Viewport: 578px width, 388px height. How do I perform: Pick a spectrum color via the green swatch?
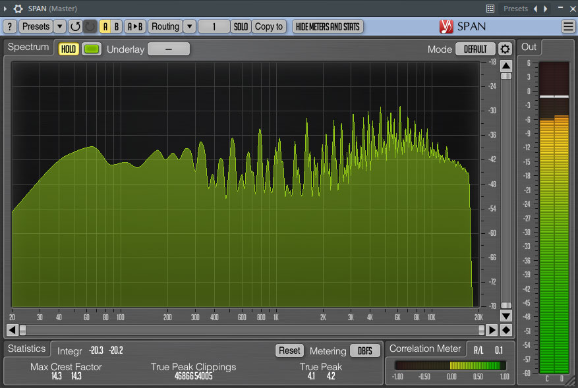coord(92,48)
